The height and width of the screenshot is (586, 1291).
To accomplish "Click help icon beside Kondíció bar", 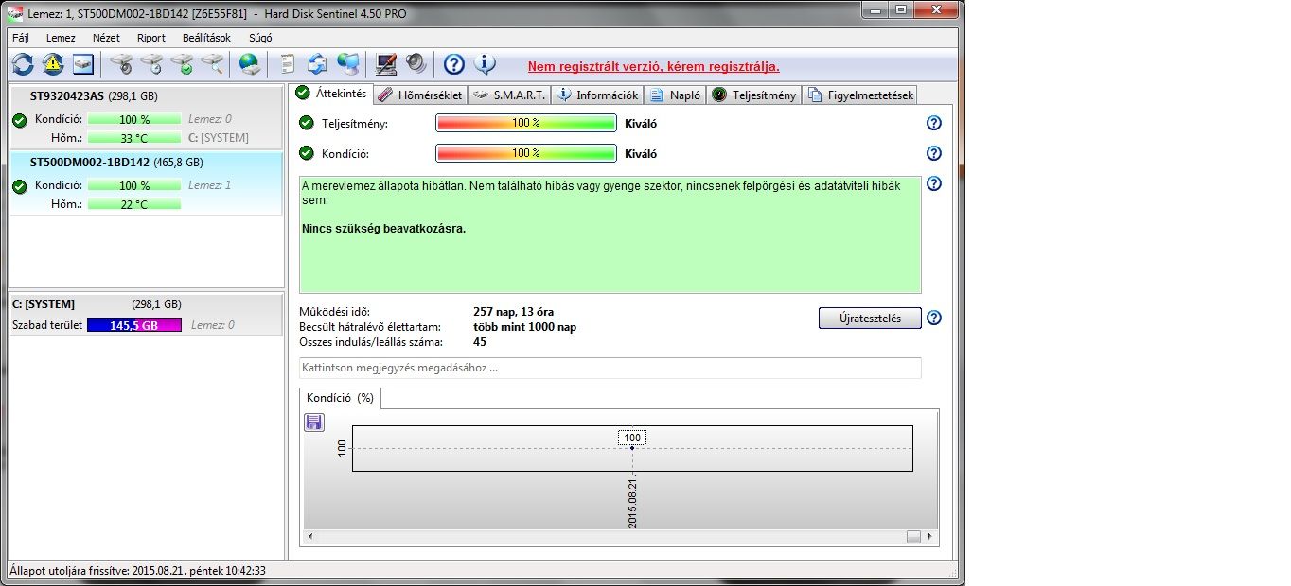I will pos(934,153).
